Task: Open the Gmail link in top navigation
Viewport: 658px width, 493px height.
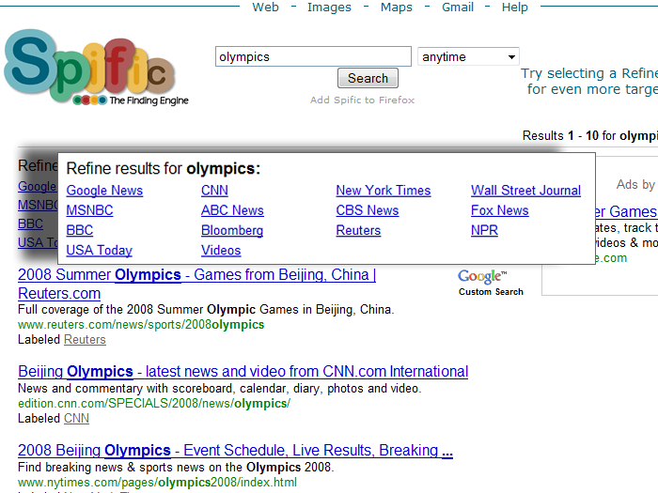Action: coord(458,8)
